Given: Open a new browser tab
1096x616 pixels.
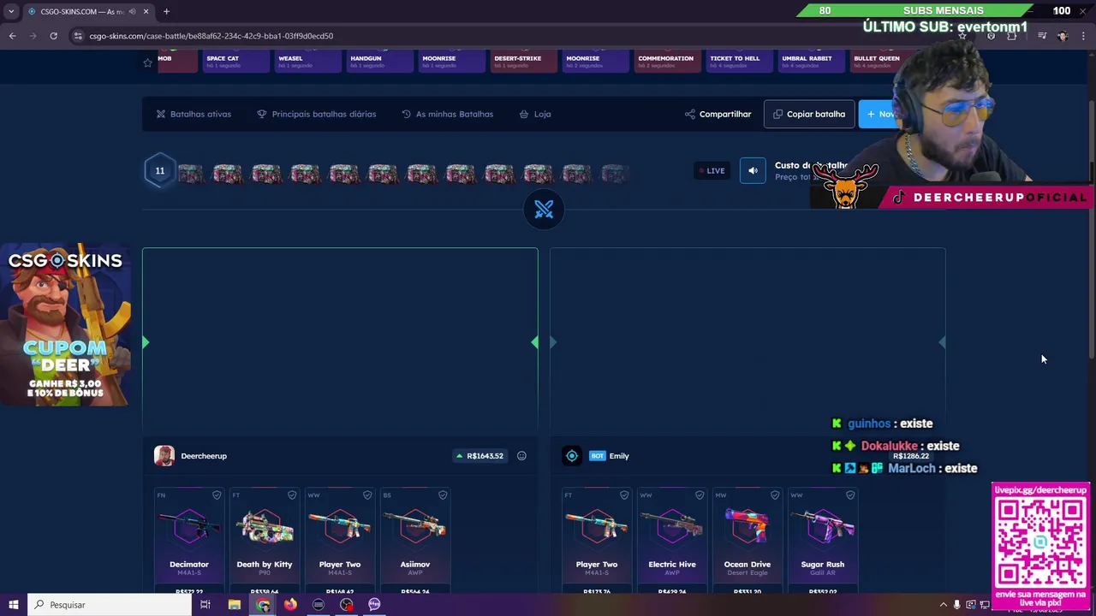Looking at the screenshot, I should tap(166, 11).
